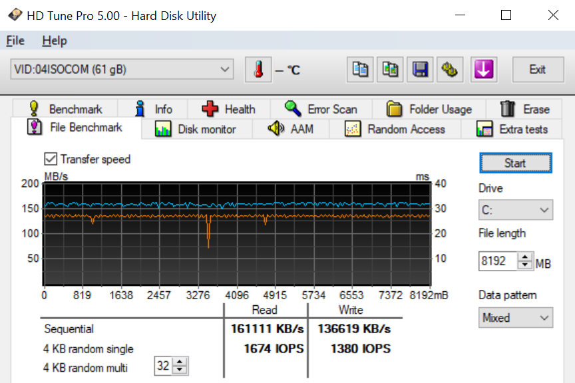
Task: Copy benchmark info to clipboard
Action: 360,69
